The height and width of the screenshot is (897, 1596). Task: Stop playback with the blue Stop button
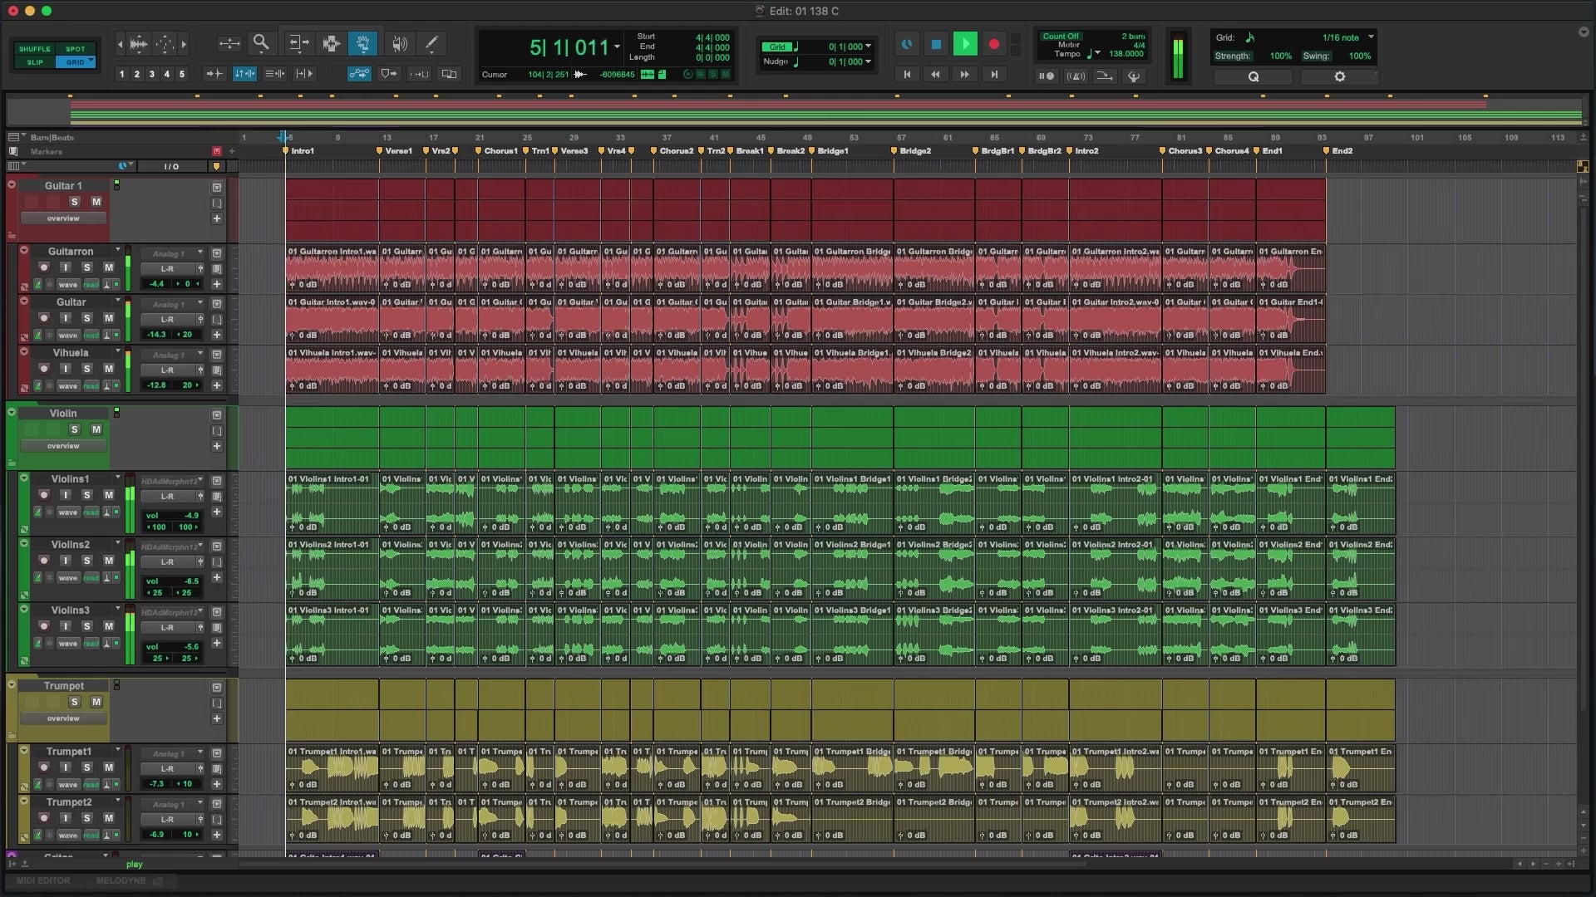[x=936, y=44]
